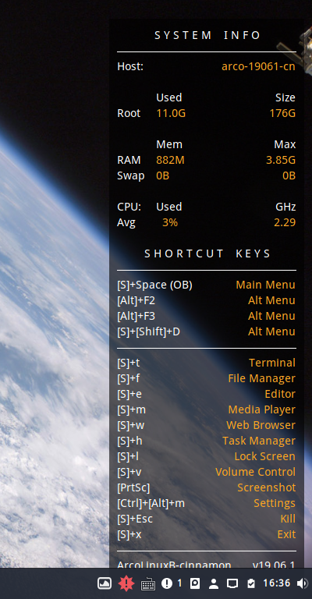
Task: Open notifications exclamation icon in panel
Action: click(167, 583)
